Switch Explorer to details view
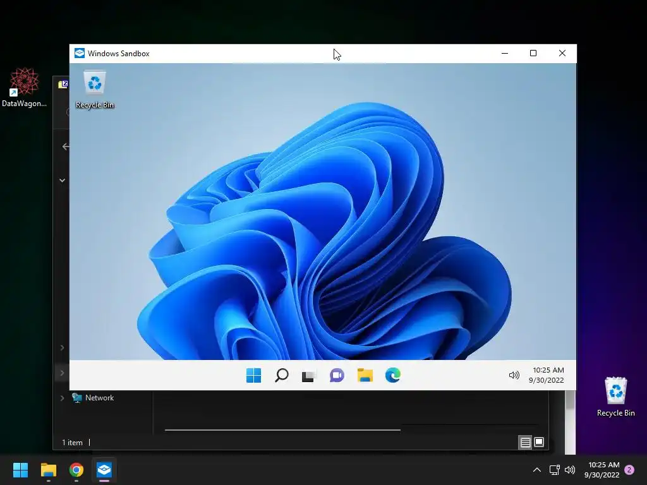This screenshot has width=647, height=485. tap(525, 443)
